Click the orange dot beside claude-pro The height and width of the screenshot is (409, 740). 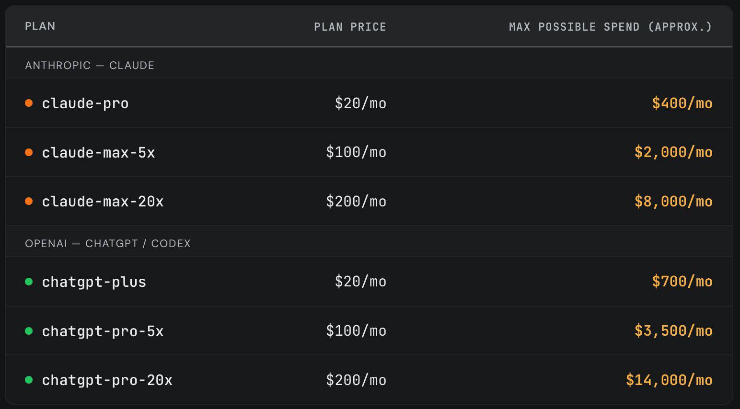[x=29, y=103]
